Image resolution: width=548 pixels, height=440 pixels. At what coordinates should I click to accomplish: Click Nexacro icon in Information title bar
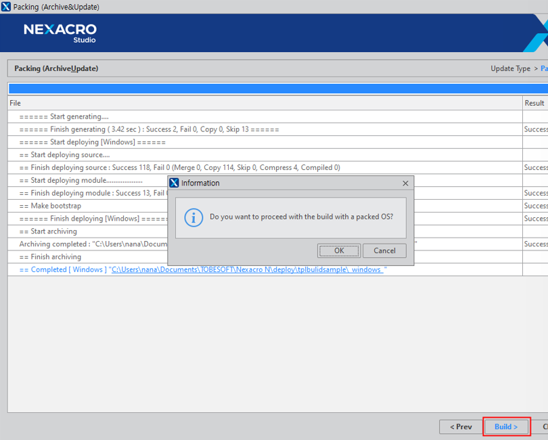pyautogui.click(x=175, y=183)
